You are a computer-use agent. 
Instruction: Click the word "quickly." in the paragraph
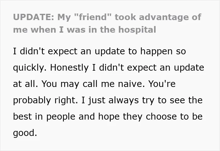click(x=30, y=68)
